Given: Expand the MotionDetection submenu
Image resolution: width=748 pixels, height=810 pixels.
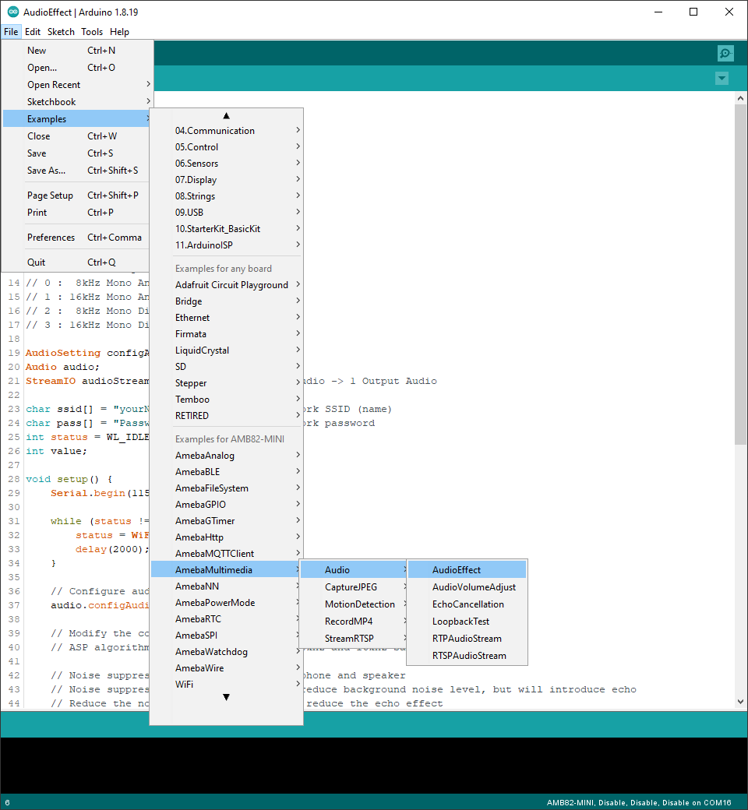Looking at the screenshot, I should click(359, 604).
